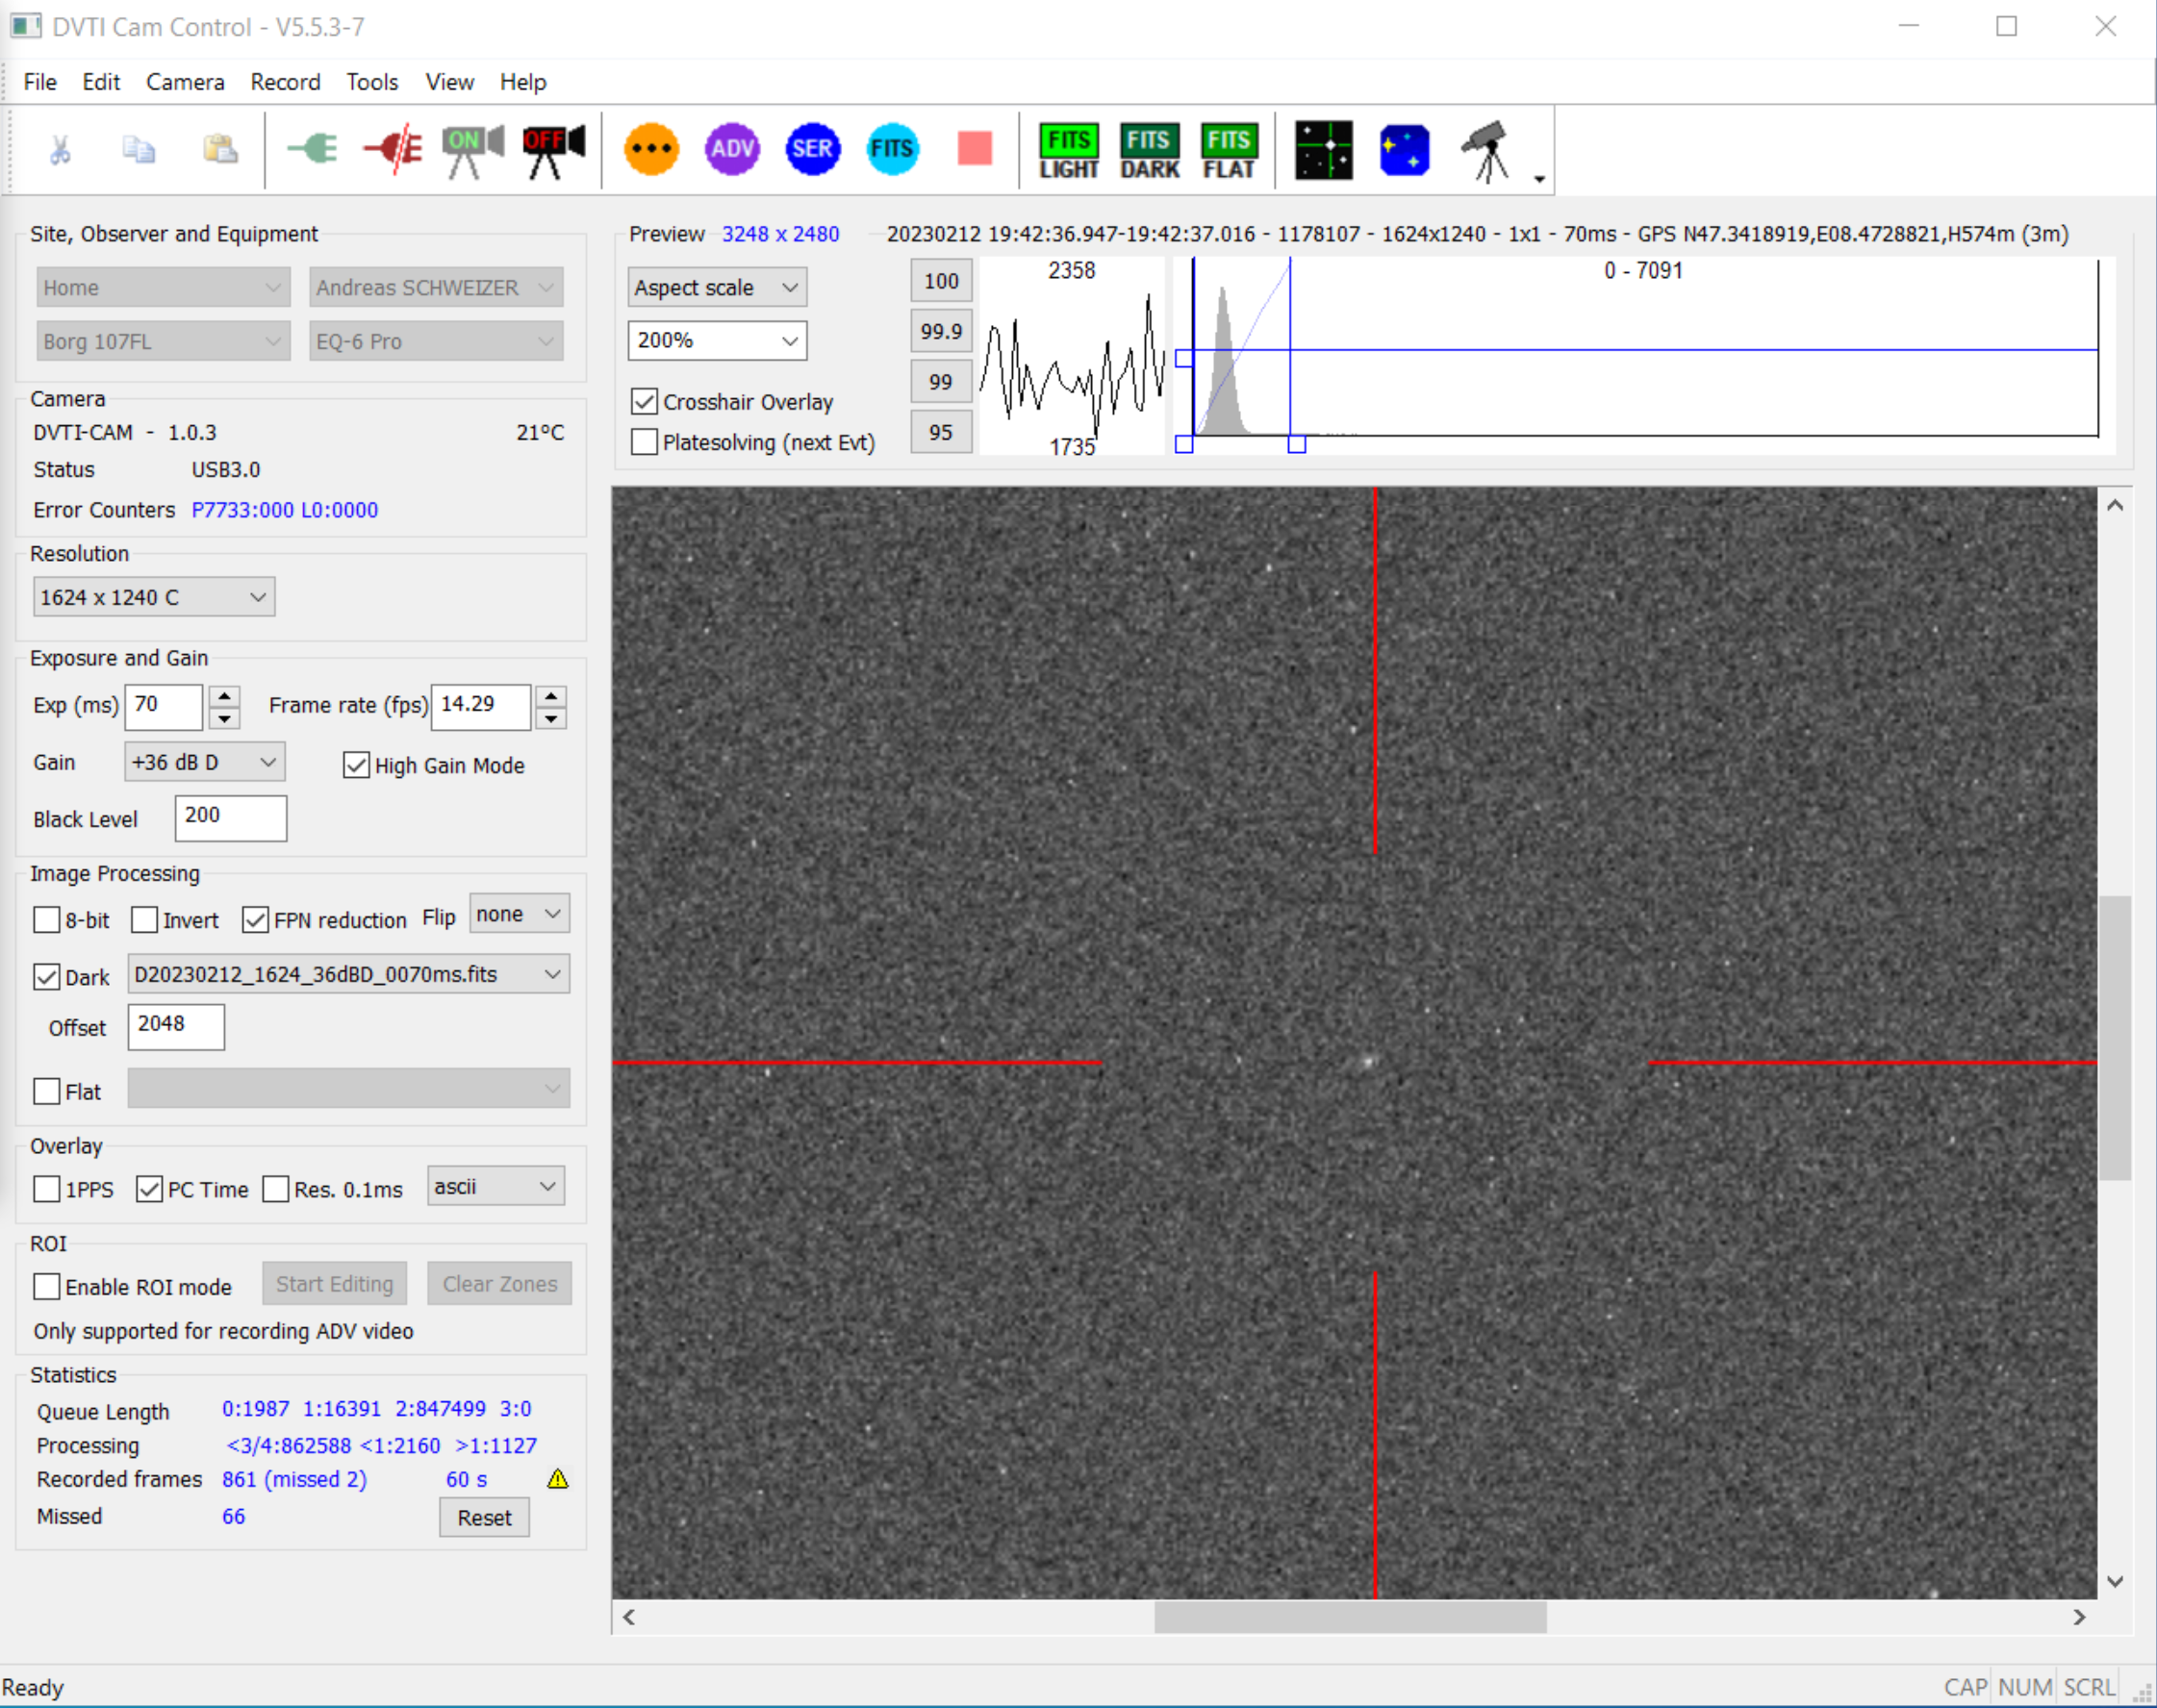Toggle High Gain Mode checkbox

click(356, 765)
